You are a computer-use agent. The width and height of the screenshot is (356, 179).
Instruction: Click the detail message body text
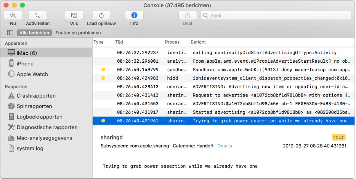[x=180, y=166]
